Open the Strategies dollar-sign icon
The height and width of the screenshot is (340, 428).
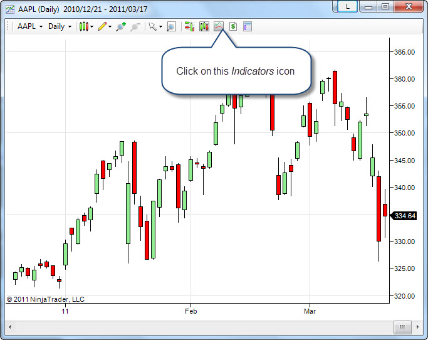tap(233, 26)
